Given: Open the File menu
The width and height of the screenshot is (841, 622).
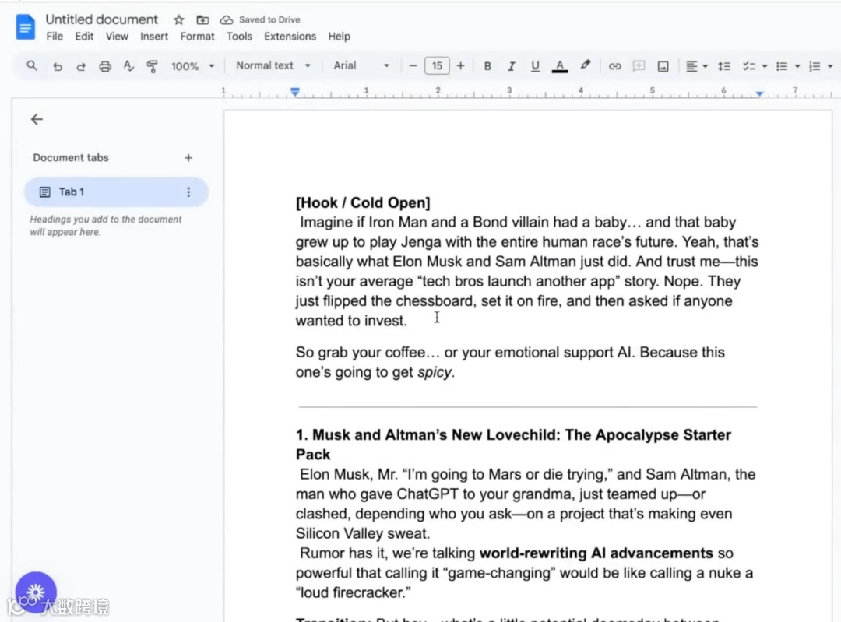Looking at the screenshot, I should (x=55, y=37).
